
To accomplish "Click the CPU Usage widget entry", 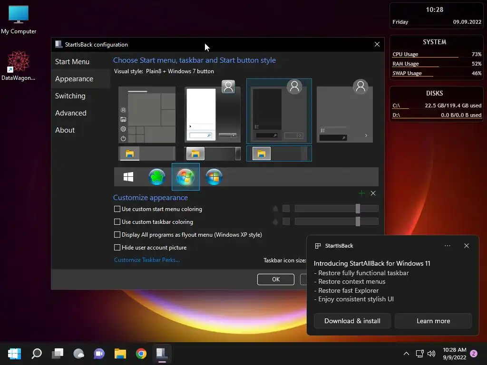I will pos(437,54).
